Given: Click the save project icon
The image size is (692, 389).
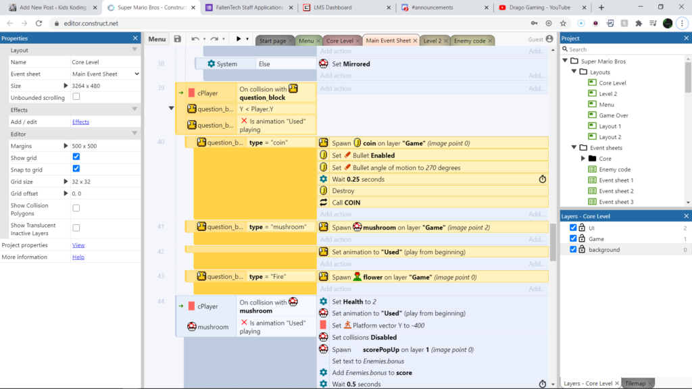Looking at the screenshot, I should pos(178,38).
